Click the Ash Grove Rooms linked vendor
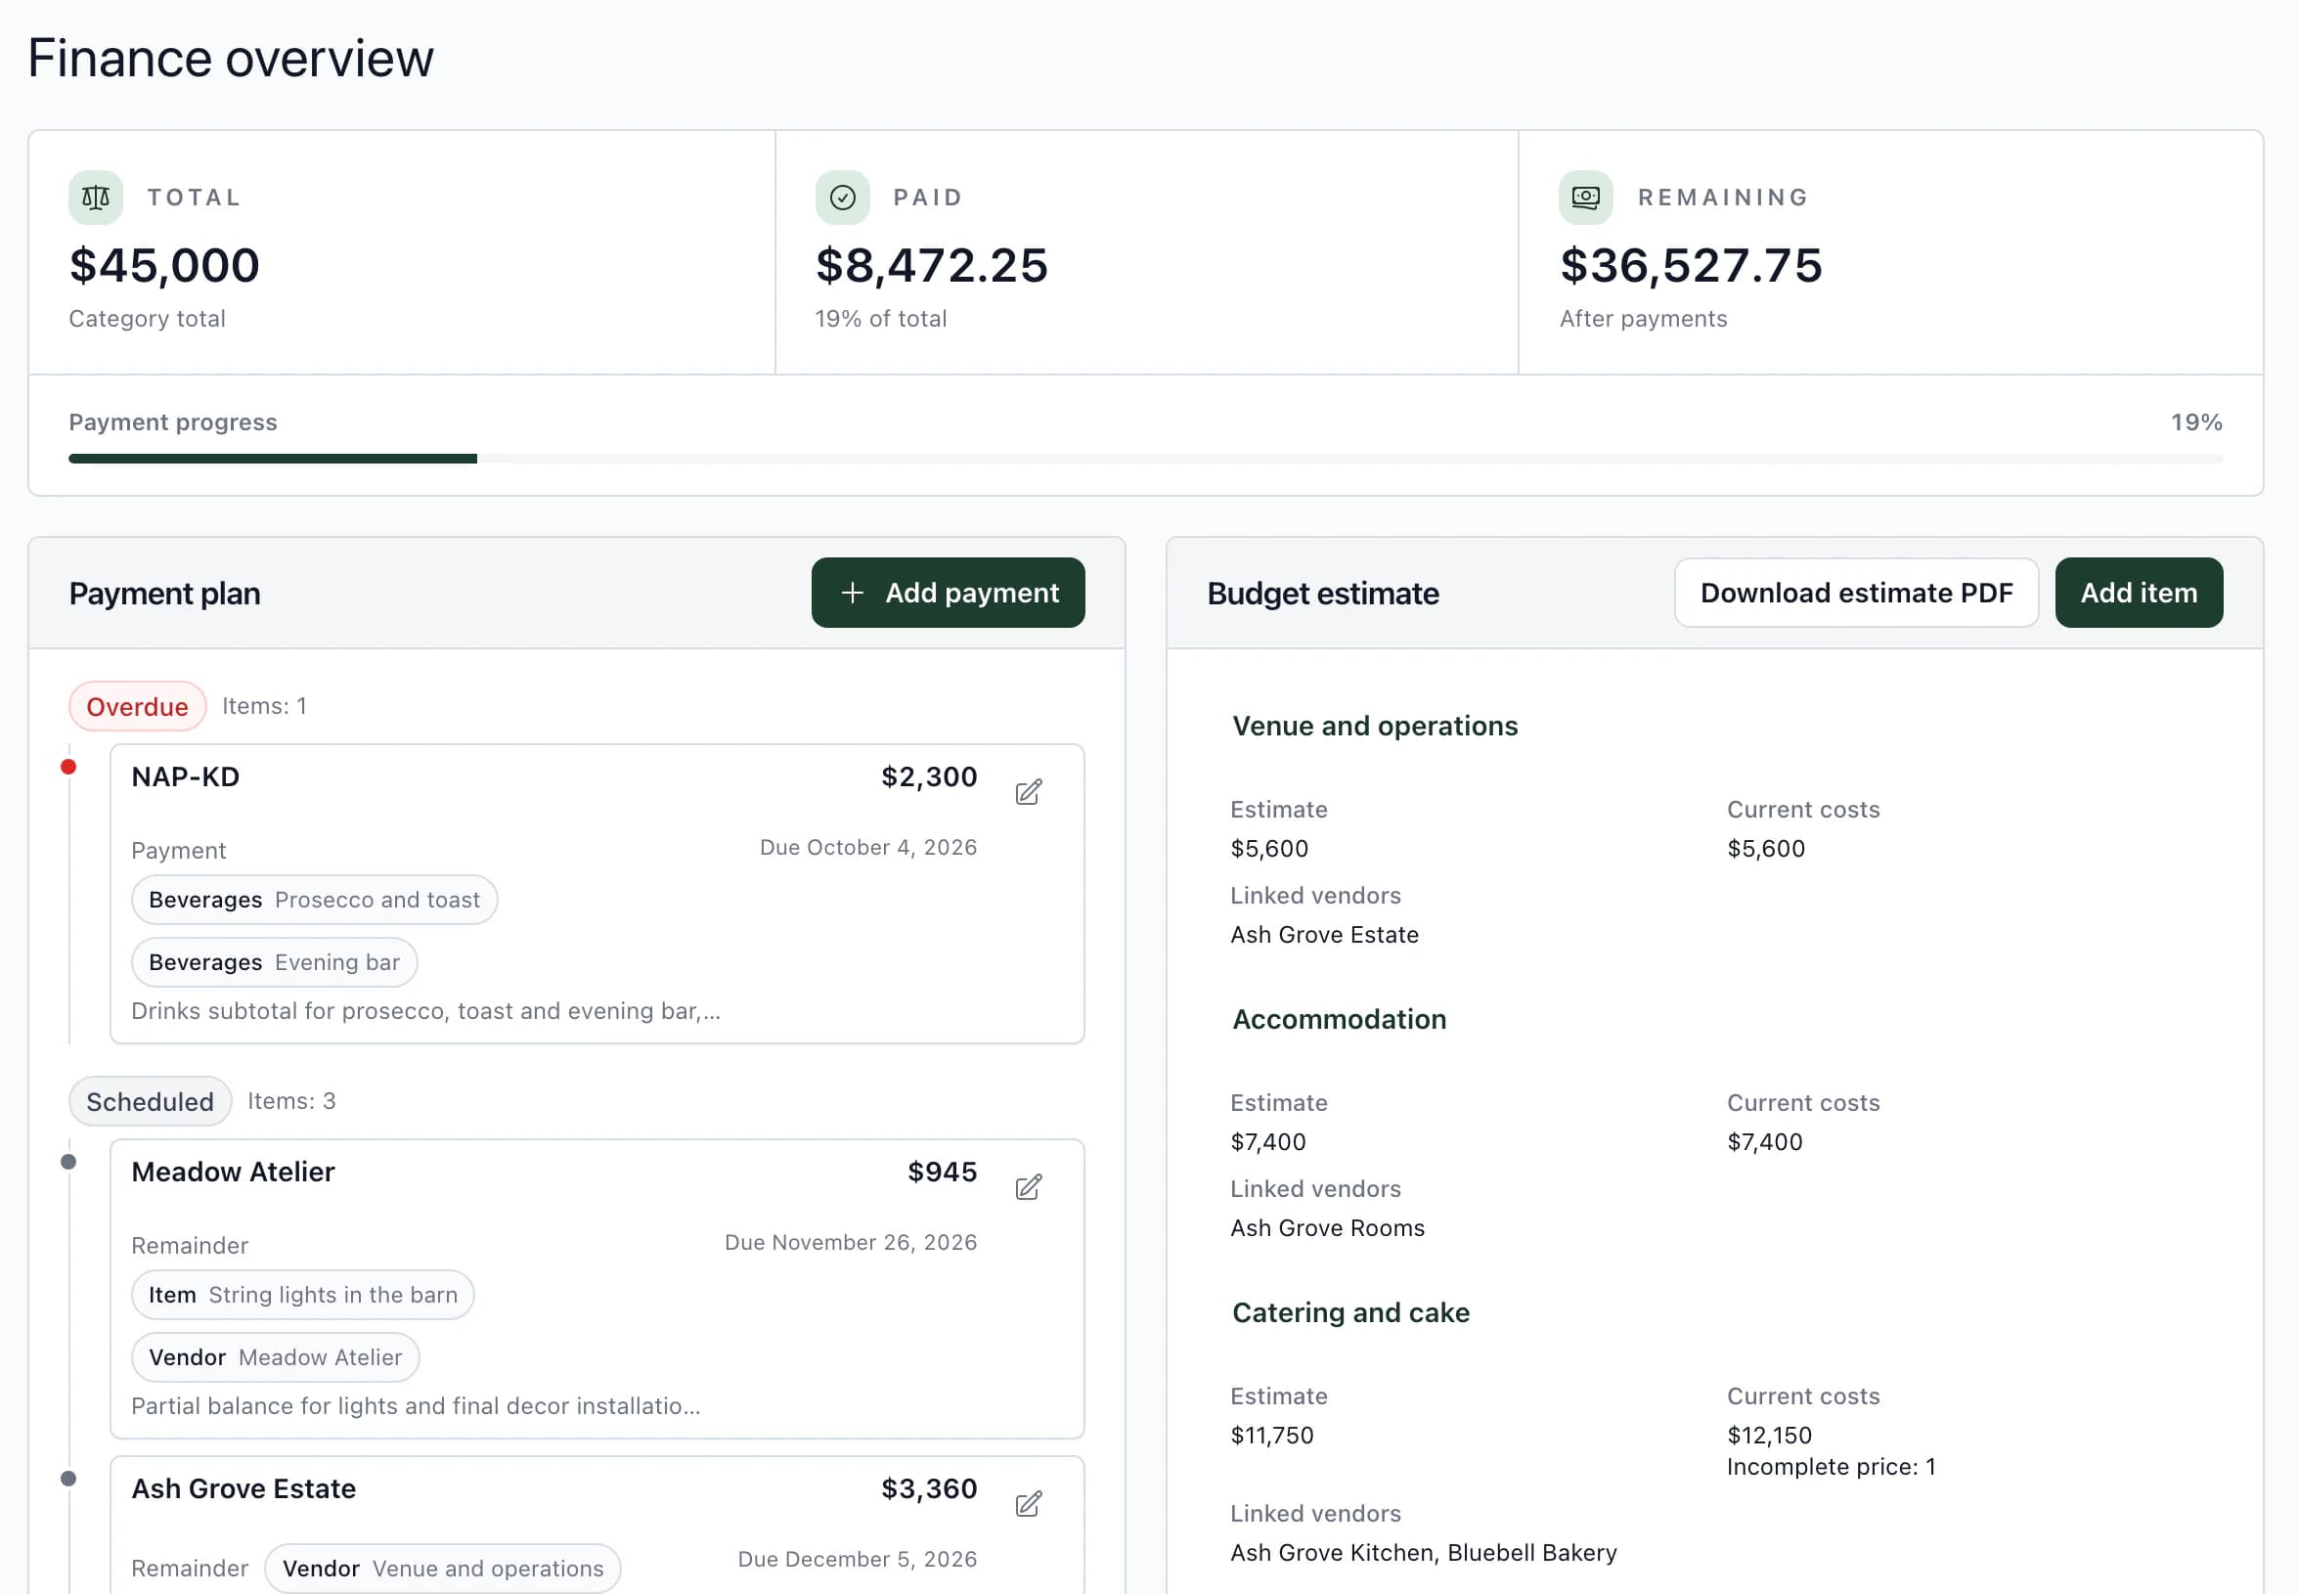This screenshot has height=1594, width=2298. click(1327, 1227)
